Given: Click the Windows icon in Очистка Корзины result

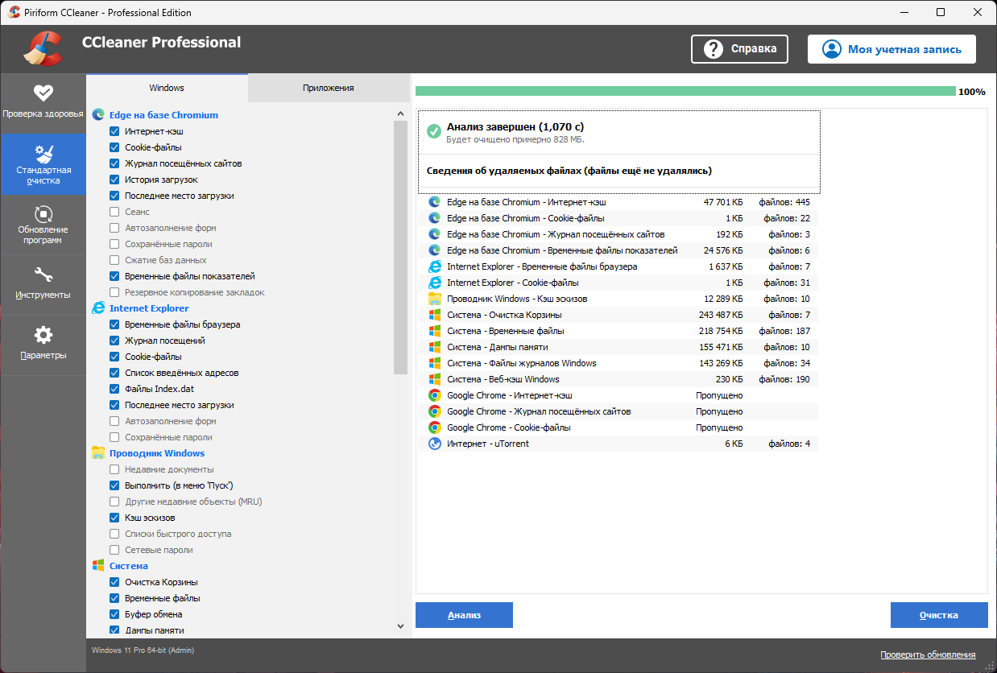Looking at the screenshot, I should click(435, 315).
